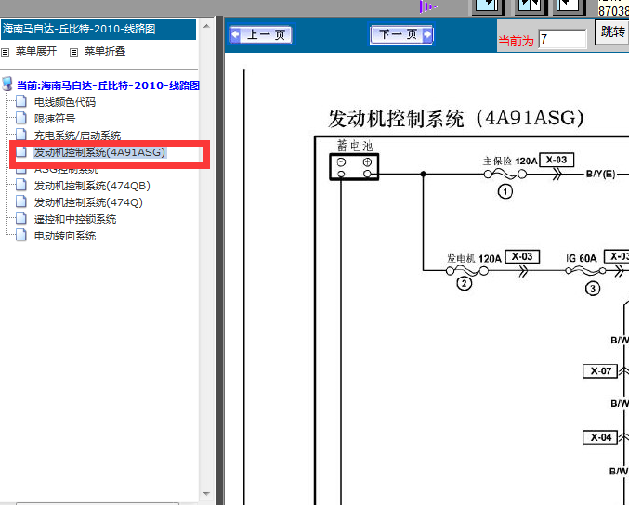
Task: Click document icon beside 充电系统/启动系统
Action: 21,135
